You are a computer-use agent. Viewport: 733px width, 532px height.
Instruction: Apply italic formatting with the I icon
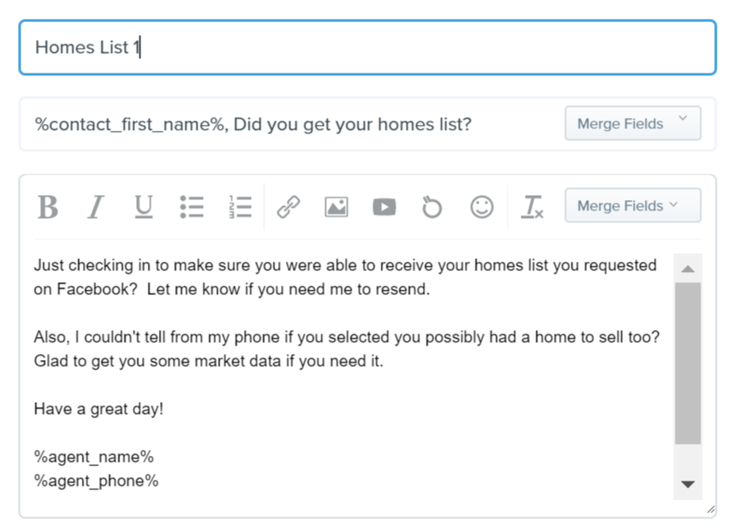coord(96,207)
